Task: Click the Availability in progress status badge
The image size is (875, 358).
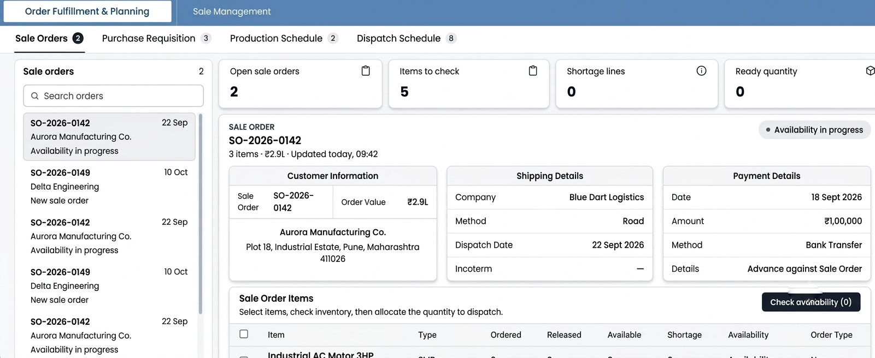Action: (814, 130)
